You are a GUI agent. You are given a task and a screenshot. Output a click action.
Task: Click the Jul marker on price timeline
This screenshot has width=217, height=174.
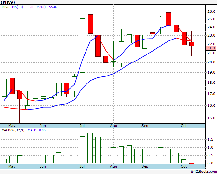pos(82,126)
